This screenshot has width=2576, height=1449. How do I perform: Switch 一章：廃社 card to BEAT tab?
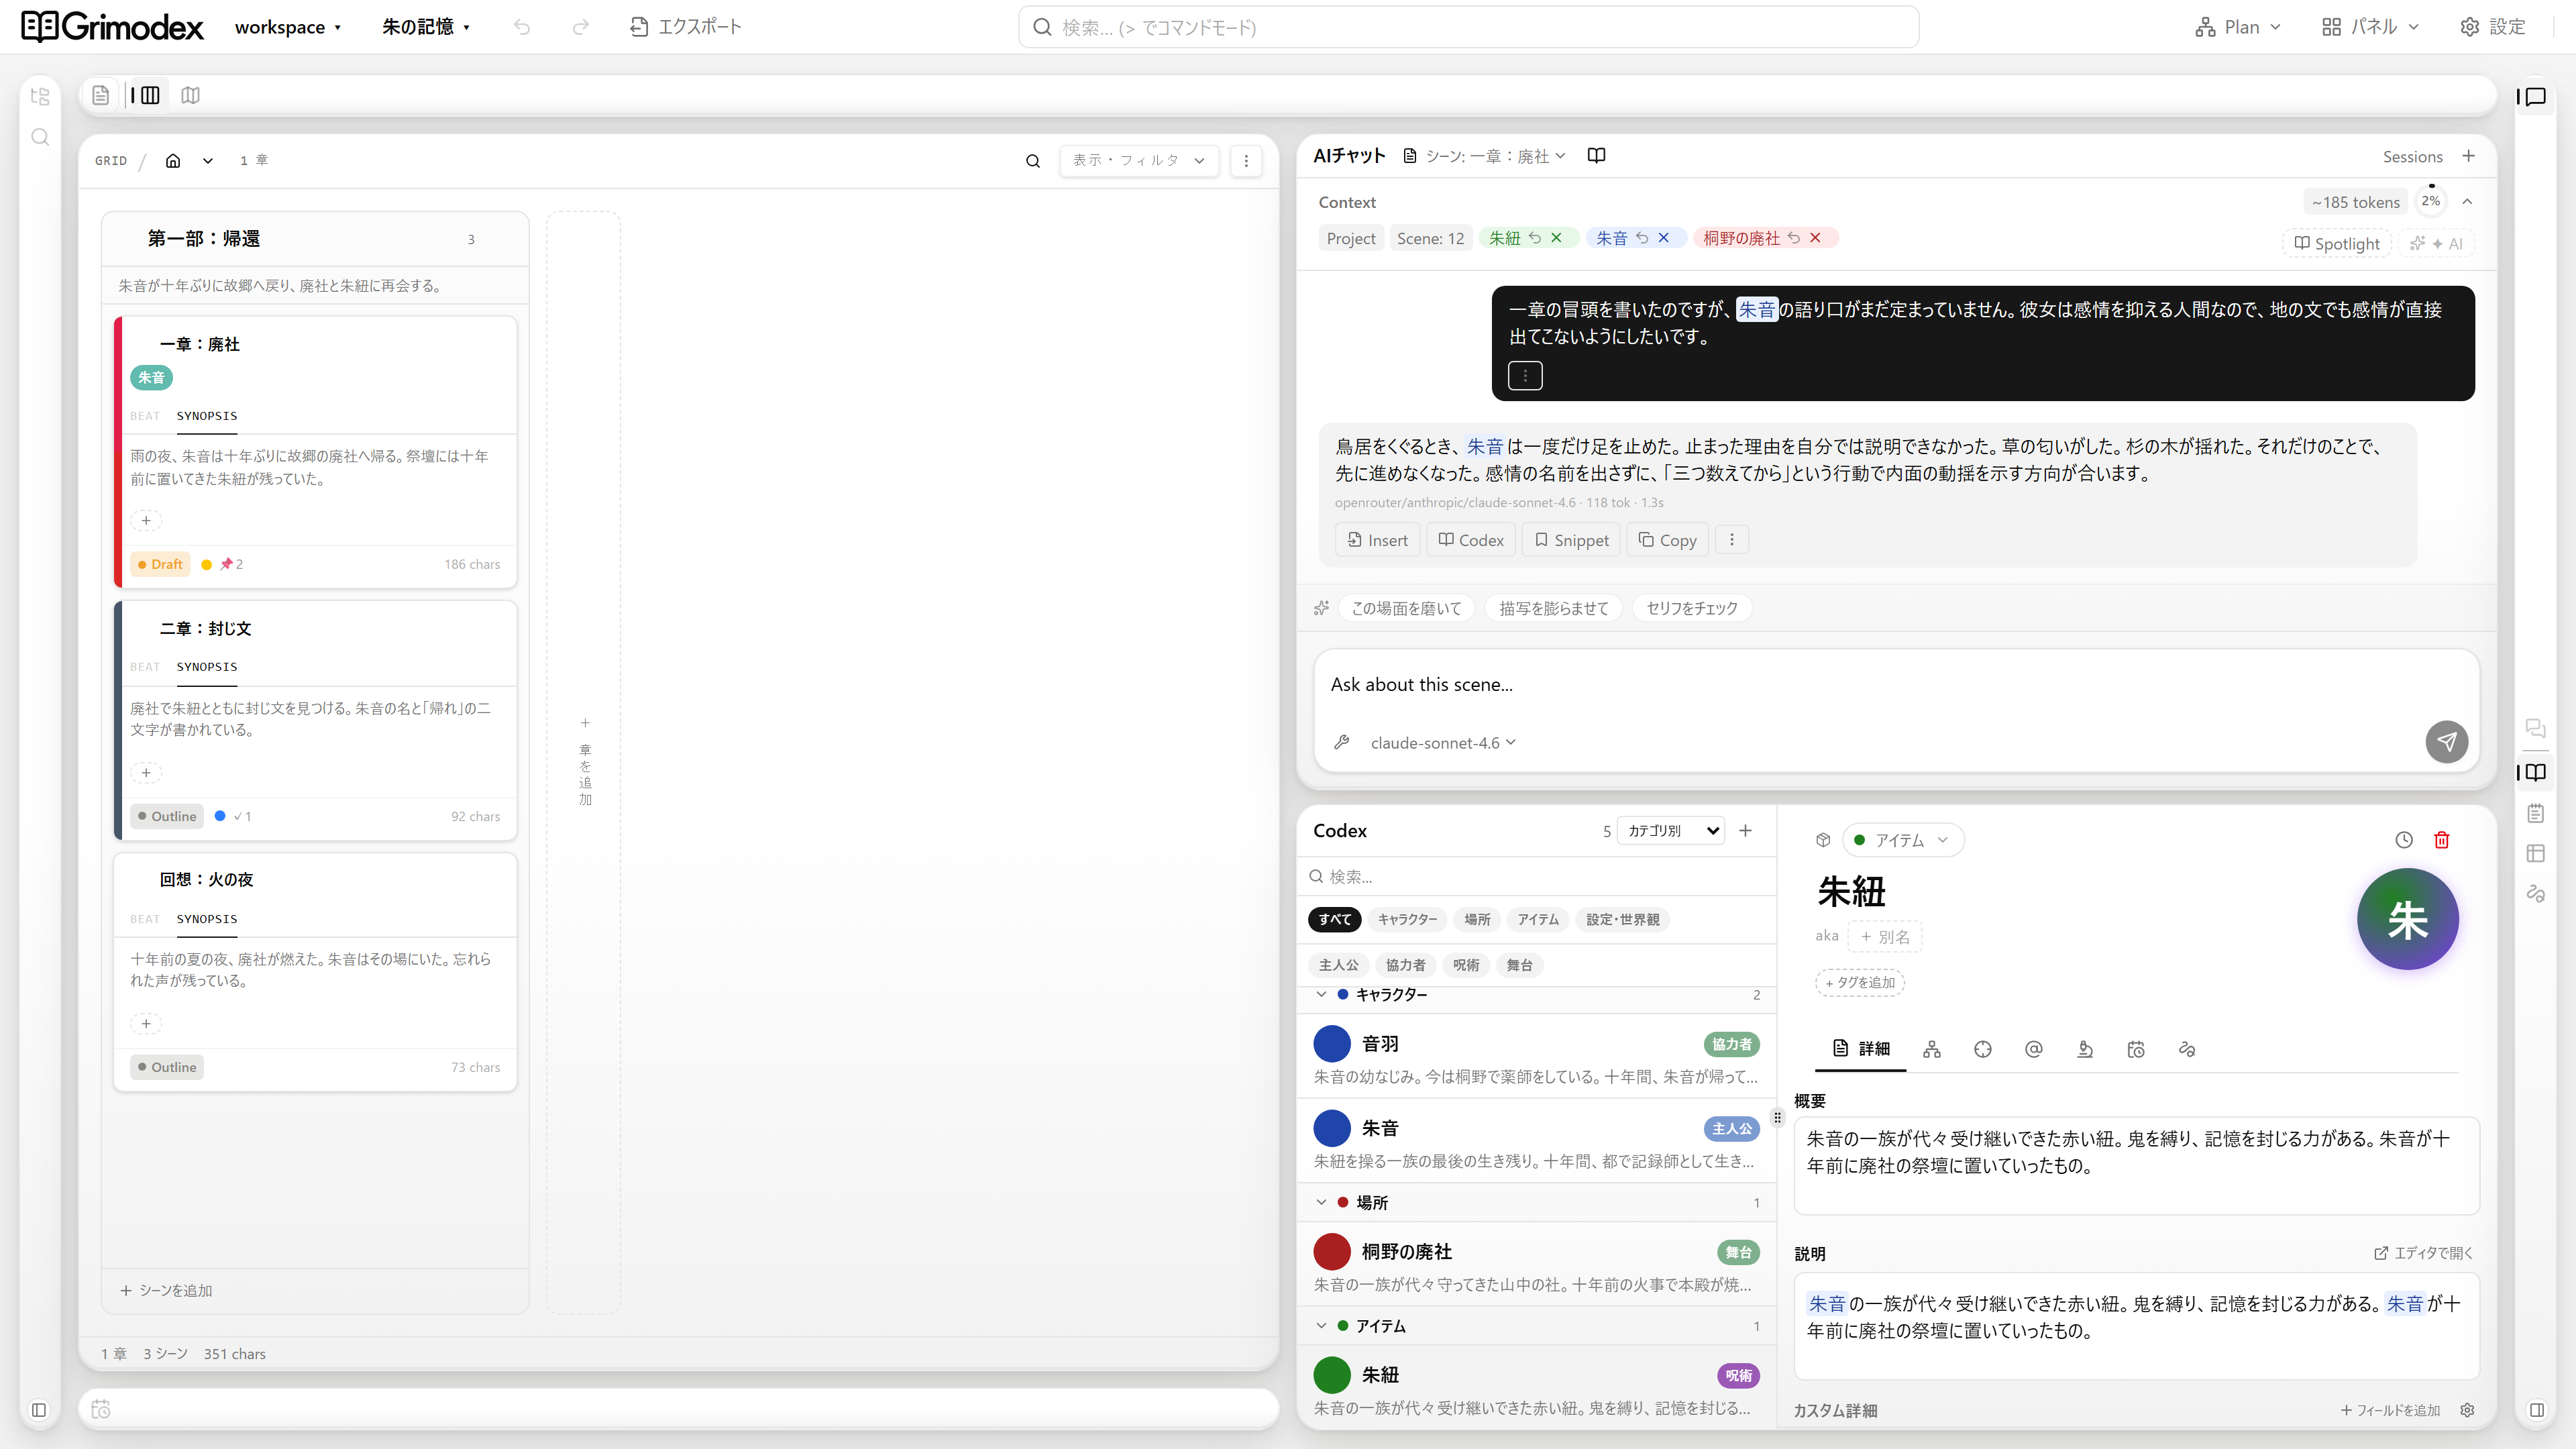pyautogui.click(x=145, y=416)
